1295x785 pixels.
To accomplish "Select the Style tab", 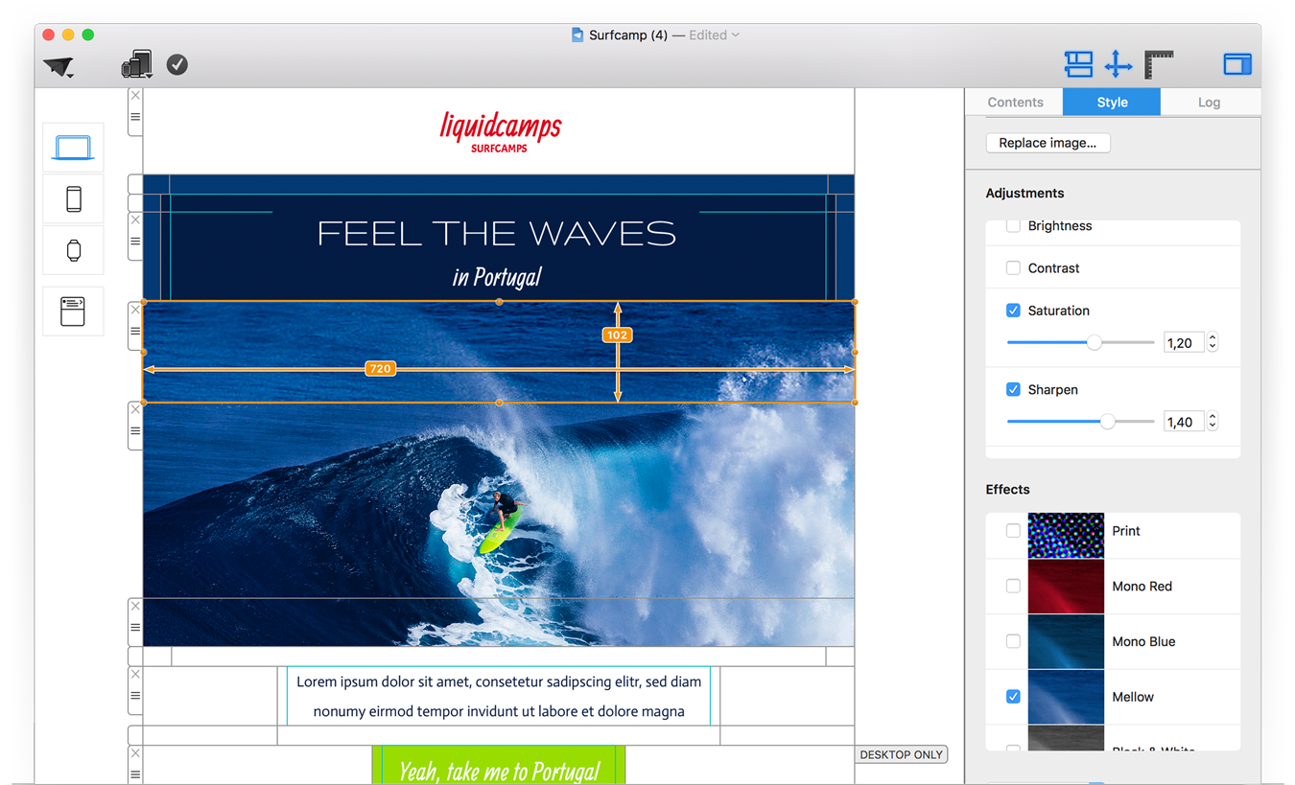I will click(x=1112, y=102).
